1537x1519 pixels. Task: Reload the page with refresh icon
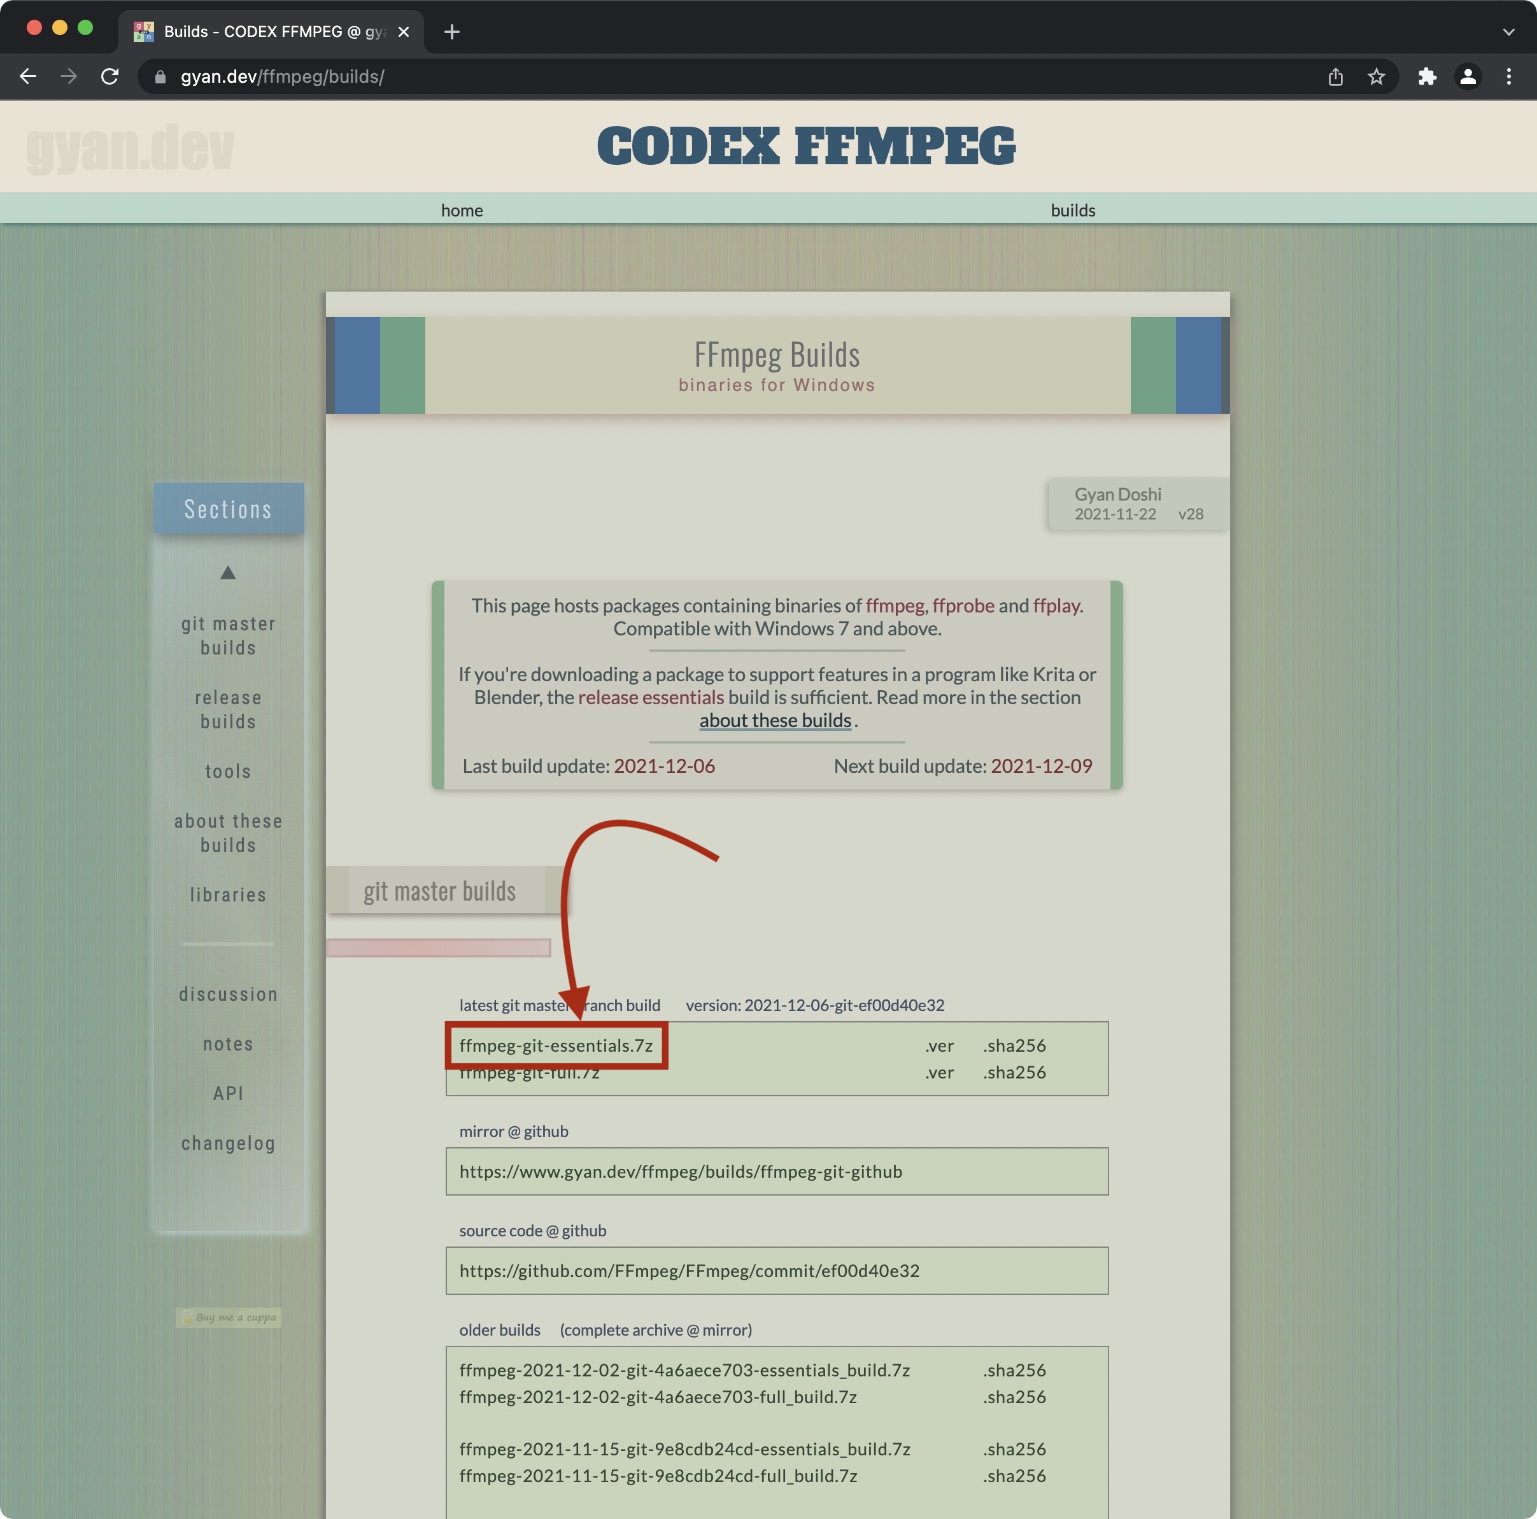click(110, 76)
